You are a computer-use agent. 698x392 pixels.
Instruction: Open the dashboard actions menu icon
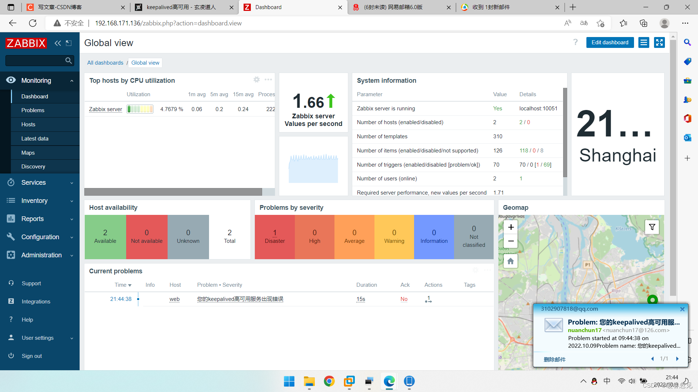[643, 42]
